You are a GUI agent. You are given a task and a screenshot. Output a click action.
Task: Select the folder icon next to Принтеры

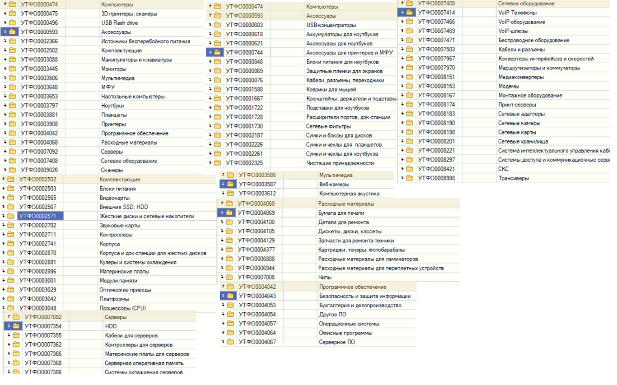pyautogui.click(x=12, y=124)
